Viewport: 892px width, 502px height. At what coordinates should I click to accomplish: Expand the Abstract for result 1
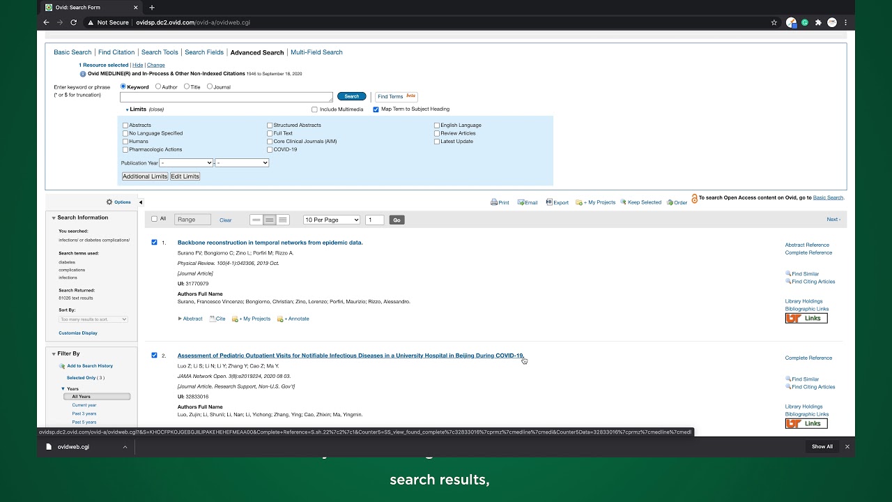coord(190,319)
